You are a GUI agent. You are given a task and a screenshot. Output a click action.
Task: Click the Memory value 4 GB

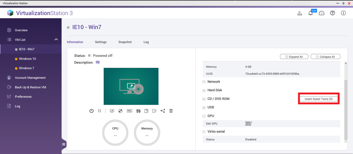pyautogui.click(x=248, y=67)
